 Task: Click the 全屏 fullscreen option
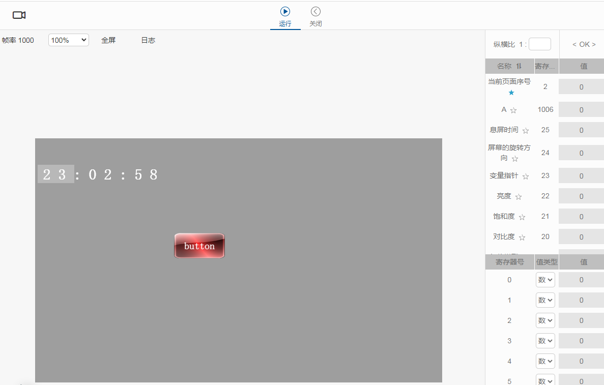(x=108, y=40)
